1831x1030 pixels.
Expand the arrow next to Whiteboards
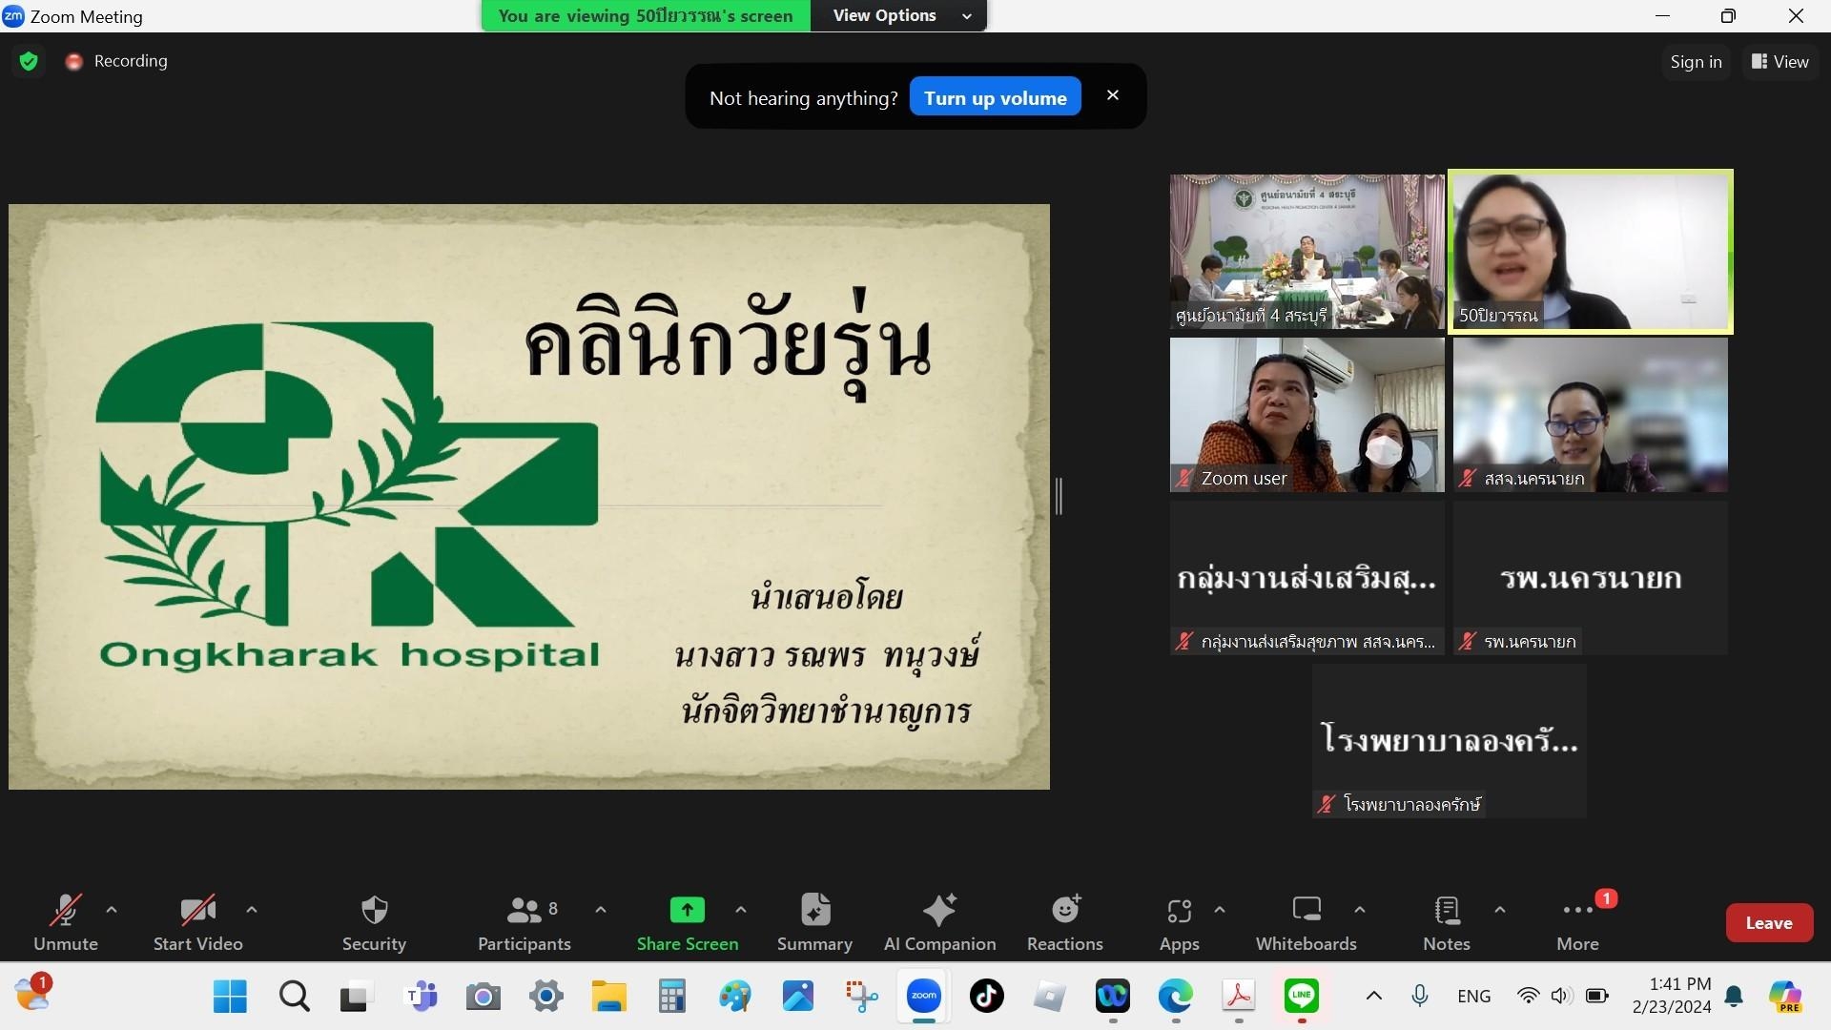pyautogui.click(x=1360, y=910)
